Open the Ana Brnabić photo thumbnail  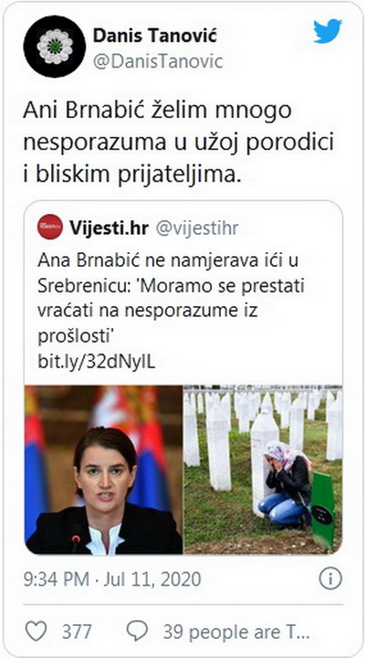pos(103,470)
